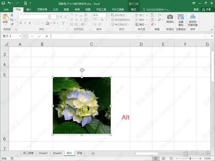Expand the Name Box dropdown showing 图片 3

click(20, 36)
